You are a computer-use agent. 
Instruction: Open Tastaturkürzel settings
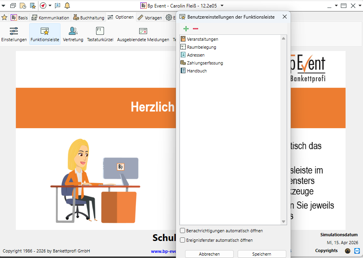(100, 34)
